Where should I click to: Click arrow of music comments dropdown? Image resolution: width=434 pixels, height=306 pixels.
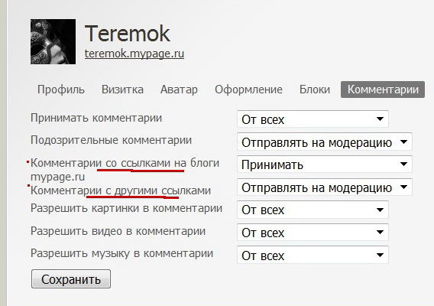point(380,255)
